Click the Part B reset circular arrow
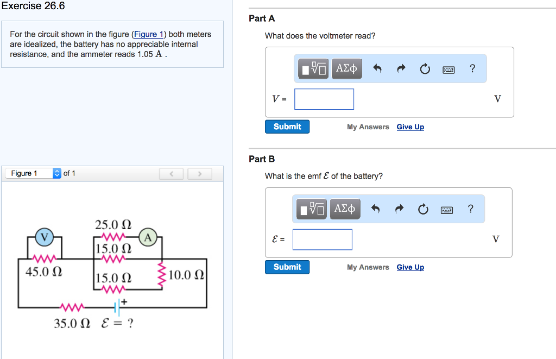The width and height of the screenshot is (556, 359). click(423, 209)
